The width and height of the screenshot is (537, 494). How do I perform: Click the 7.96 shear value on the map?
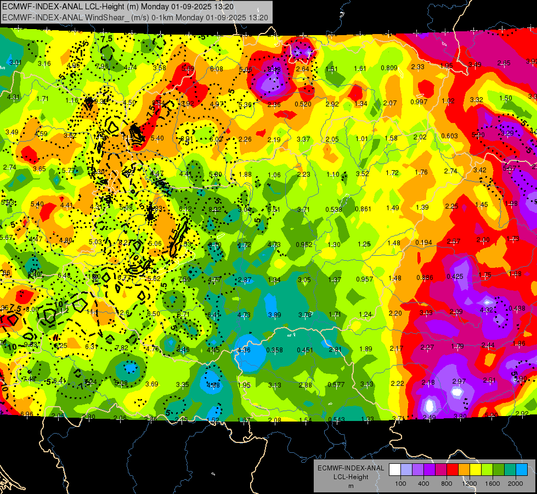[x=101, y=66]
